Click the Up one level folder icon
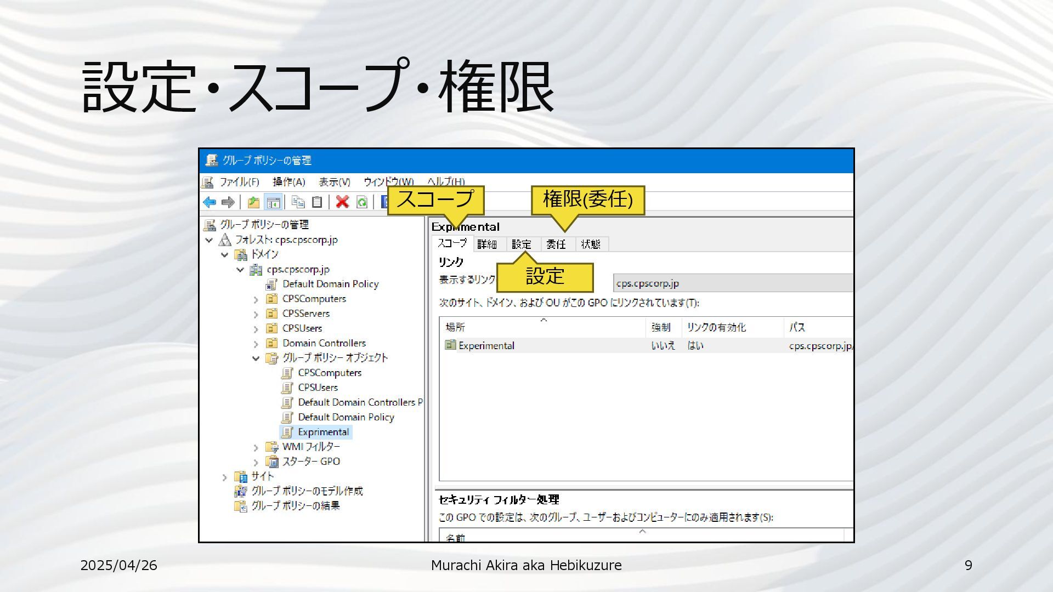This screenshot has height=592, width=1053. [253, 202]
